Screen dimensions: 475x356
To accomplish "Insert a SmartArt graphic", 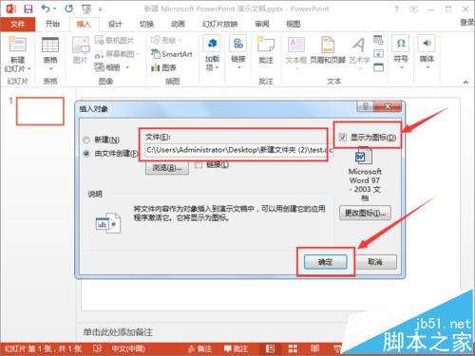I will tap(172, 54).
